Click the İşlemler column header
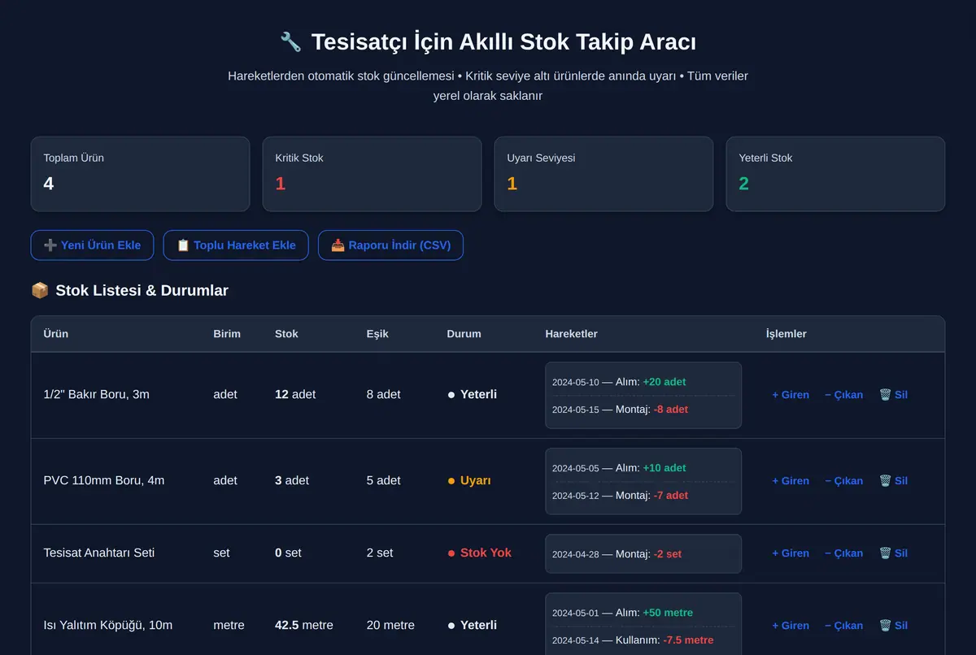Image resolution: width=976 pixels, height=655 pixels. coord(786,334)
